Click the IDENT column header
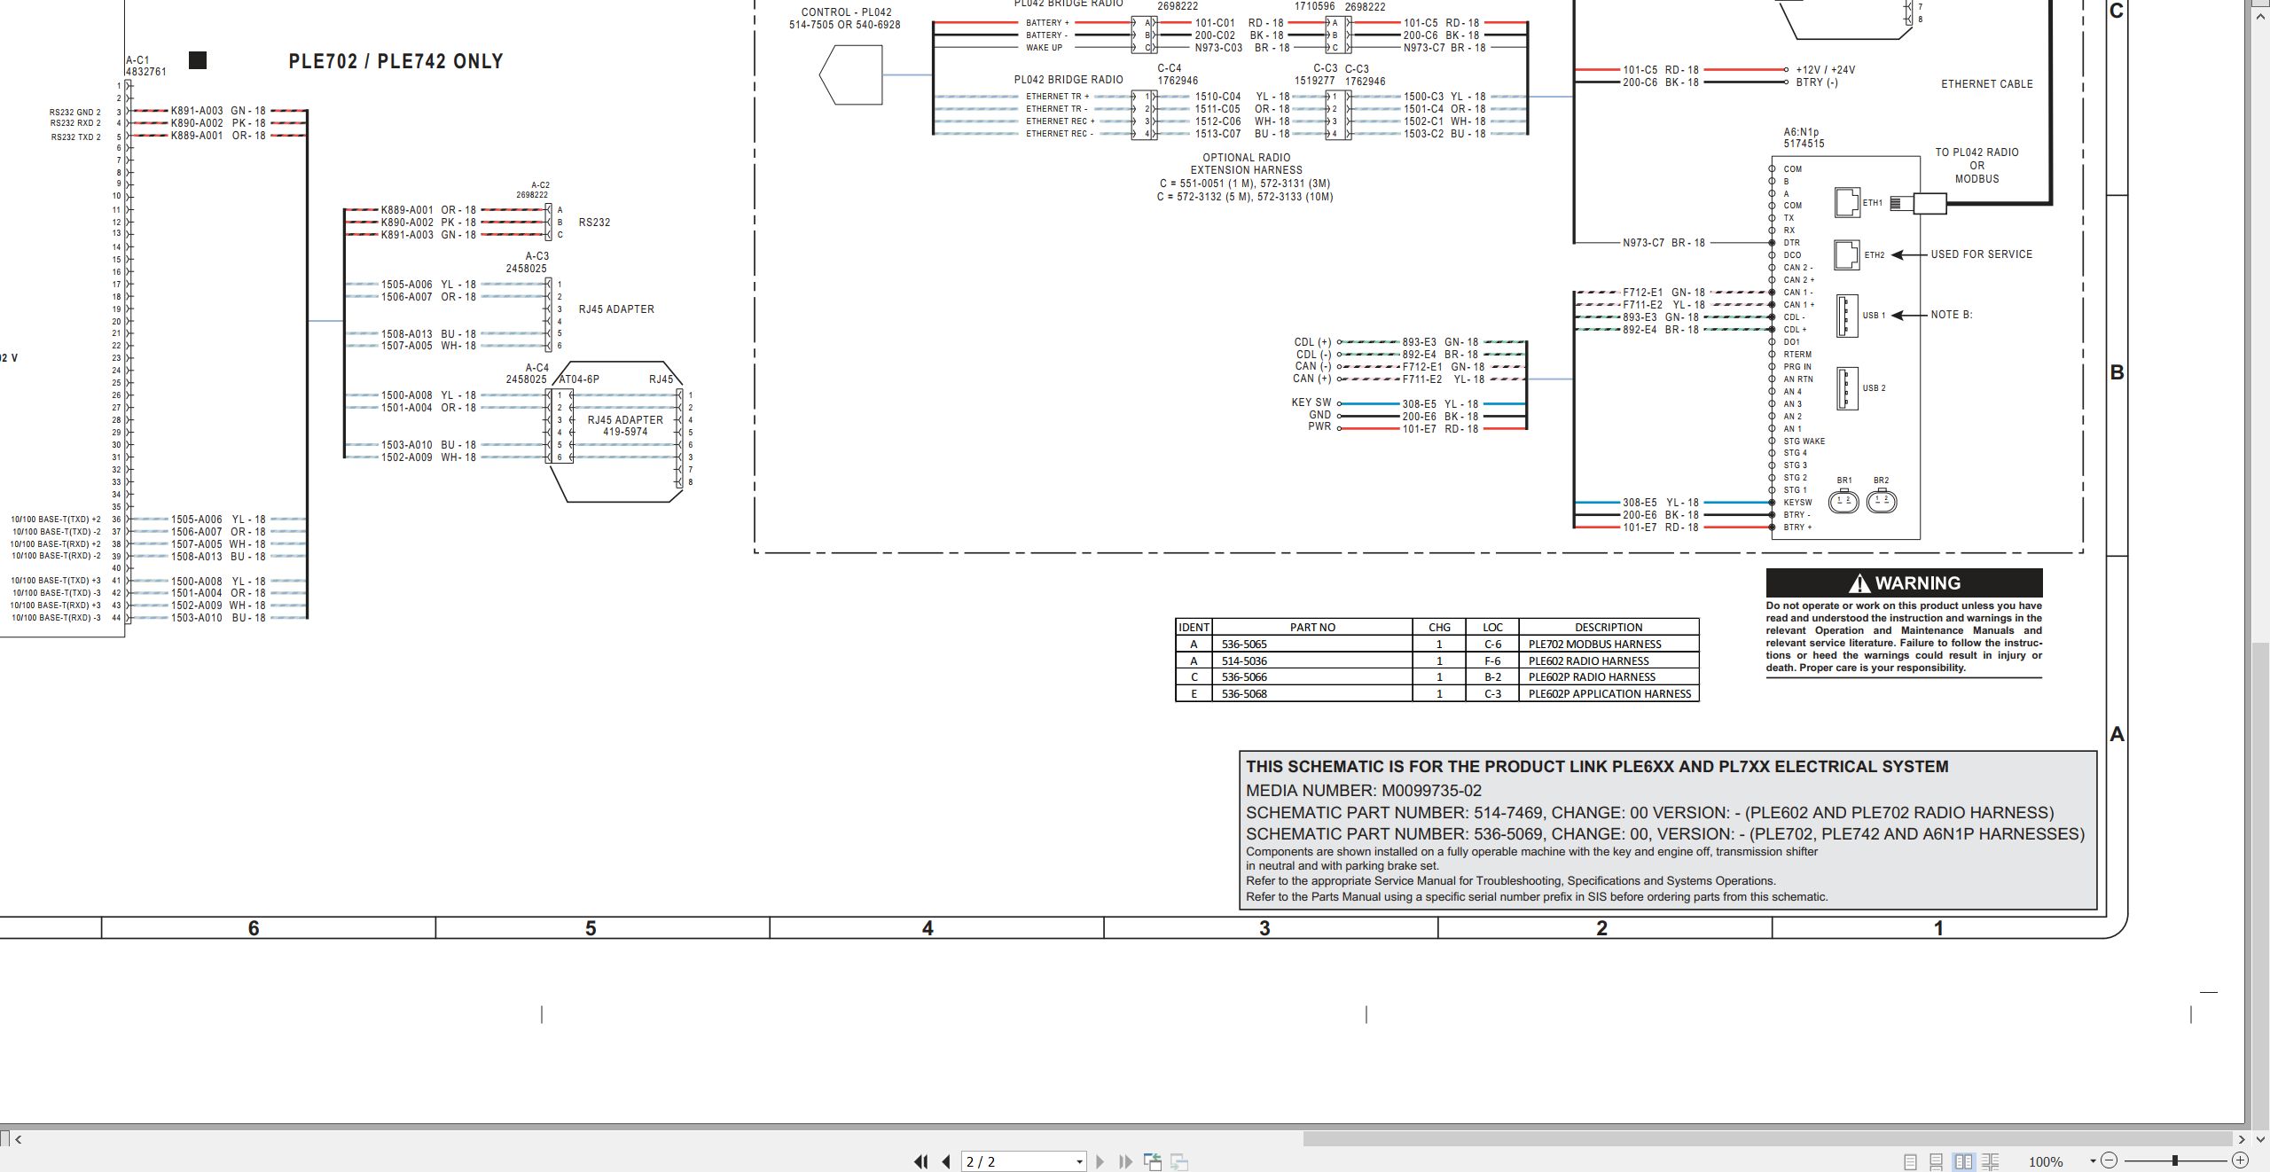The width and height of the screenshot is (2270, 1172). 1194,628
